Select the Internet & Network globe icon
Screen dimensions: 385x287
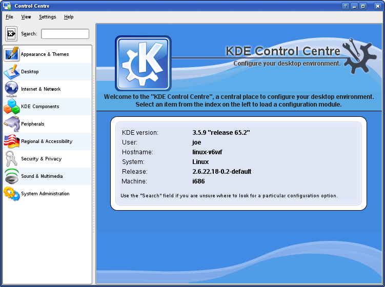click(x=12, y=89)
